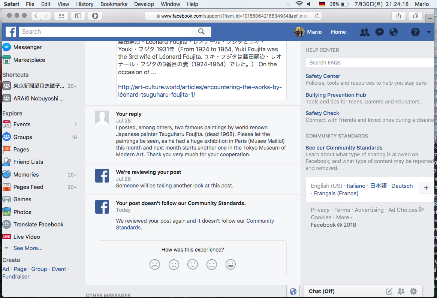The width and height of the screenshot is (437, 298).
Task: Open new tab plus button
Action: point(430,19)
